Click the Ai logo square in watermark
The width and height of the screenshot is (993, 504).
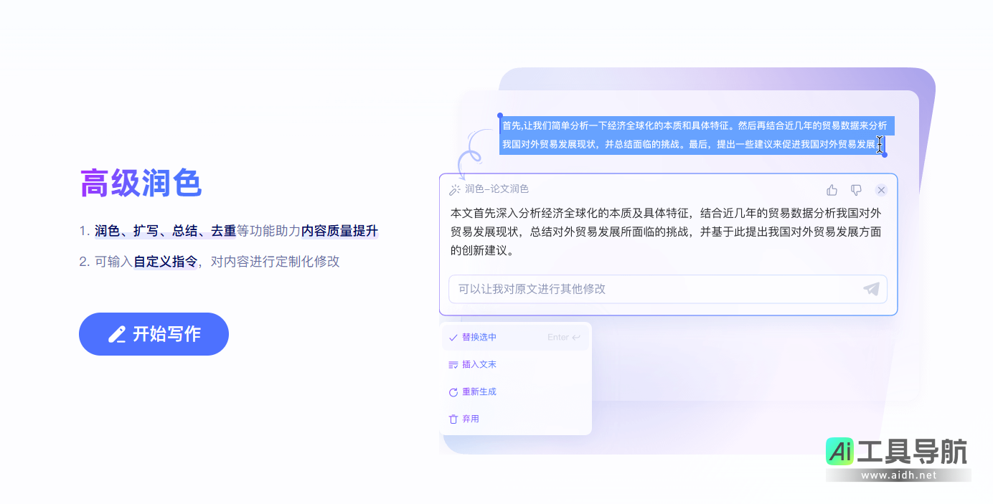click(x=839, y=452)
